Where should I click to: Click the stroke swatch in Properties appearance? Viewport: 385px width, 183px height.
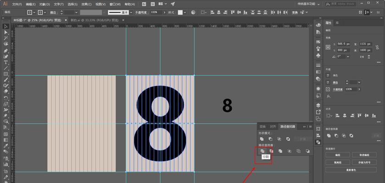pos(328,82)
